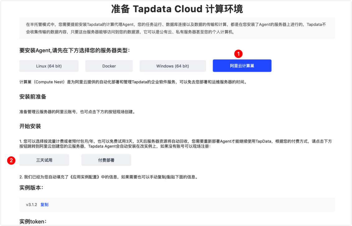
Task: Click the Compute Nest description sentence
Action: pos(133,82)
